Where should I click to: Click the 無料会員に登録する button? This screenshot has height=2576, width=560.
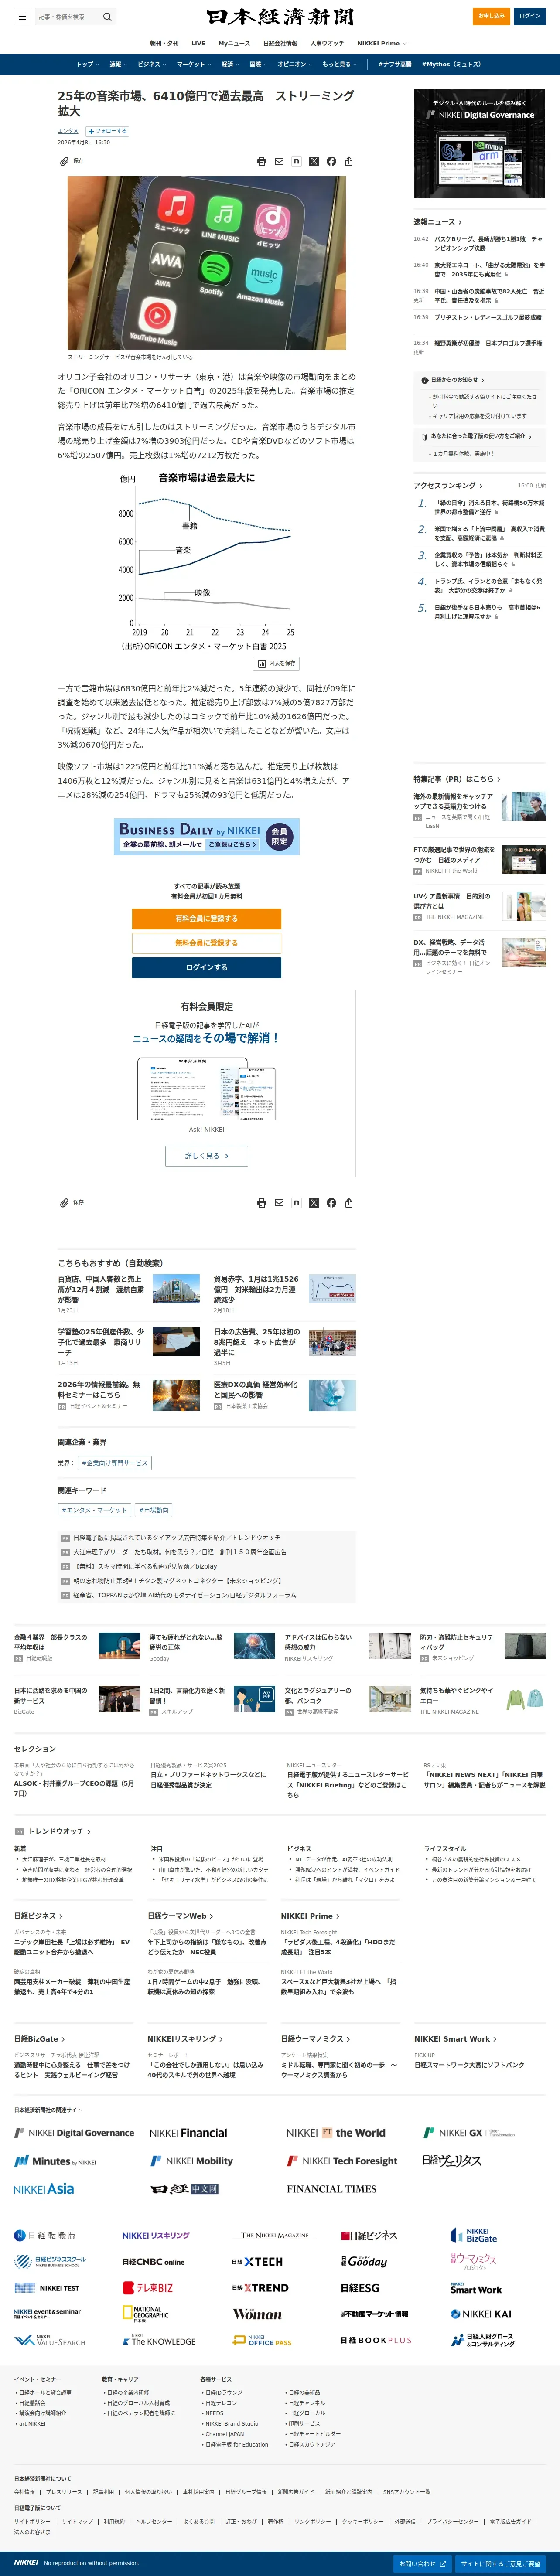tap(206, 942)
